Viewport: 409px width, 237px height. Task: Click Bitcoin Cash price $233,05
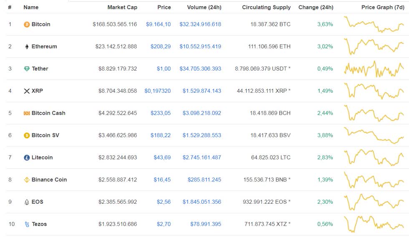(161, 113)
